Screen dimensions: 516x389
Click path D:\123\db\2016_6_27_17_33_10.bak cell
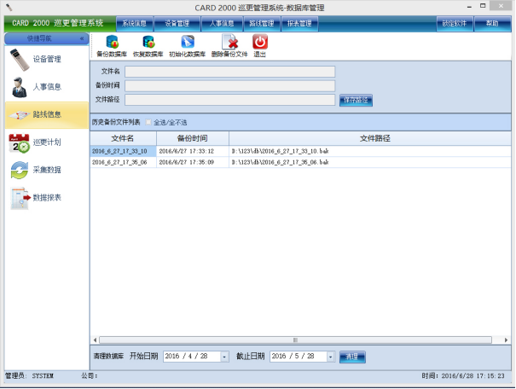[370, 151]
